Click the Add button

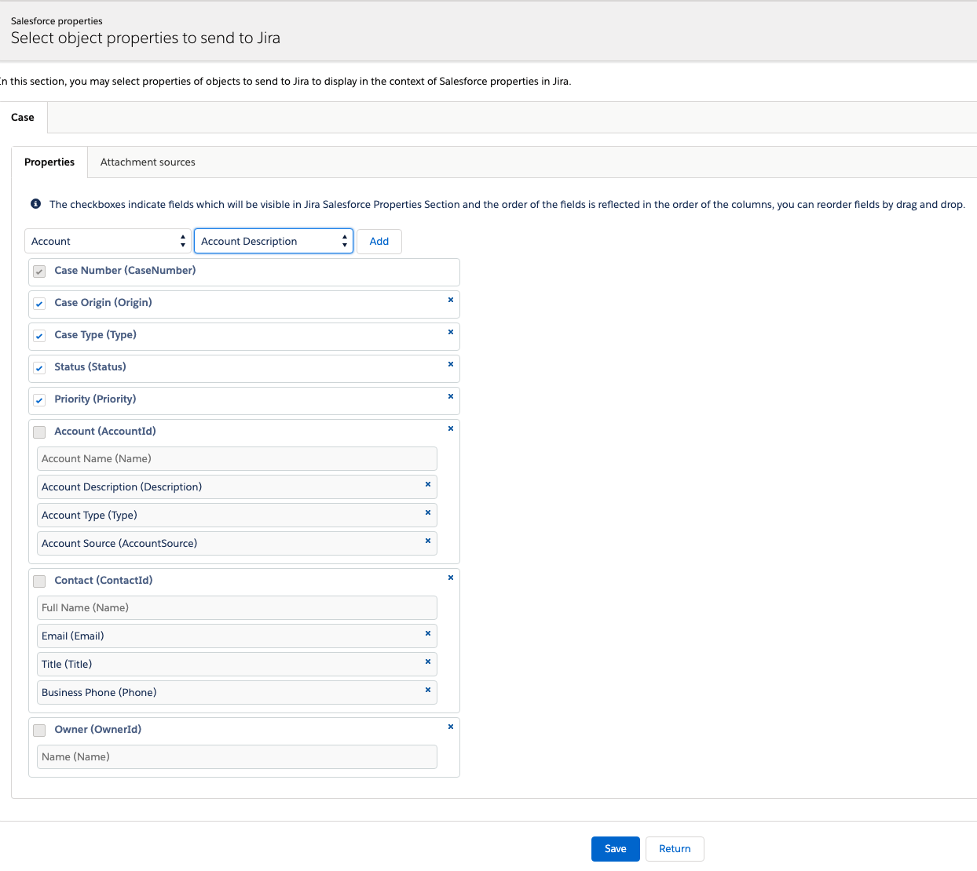pos(379,242)
